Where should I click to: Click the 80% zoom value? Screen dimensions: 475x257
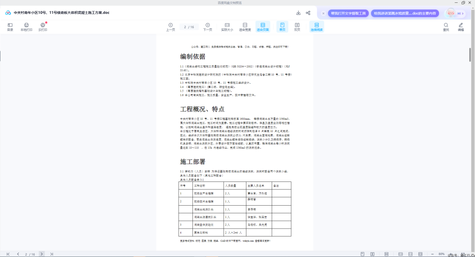pos(441,254)
